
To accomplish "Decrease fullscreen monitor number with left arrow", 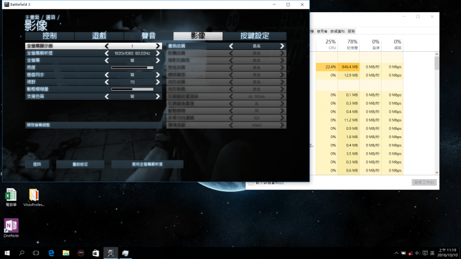I will [x=107, y=46].
